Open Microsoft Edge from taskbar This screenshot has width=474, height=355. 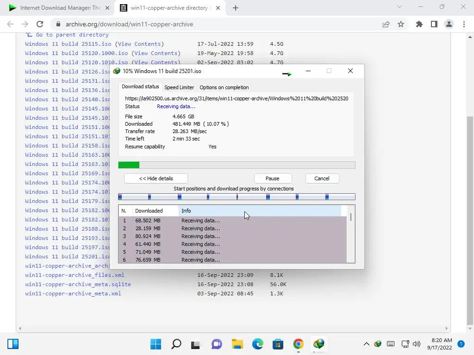[x=257, y=344]
